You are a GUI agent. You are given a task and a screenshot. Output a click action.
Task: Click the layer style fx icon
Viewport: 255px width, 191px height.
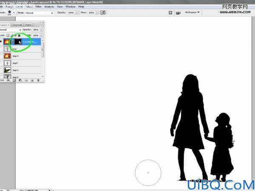coord(8,80)
